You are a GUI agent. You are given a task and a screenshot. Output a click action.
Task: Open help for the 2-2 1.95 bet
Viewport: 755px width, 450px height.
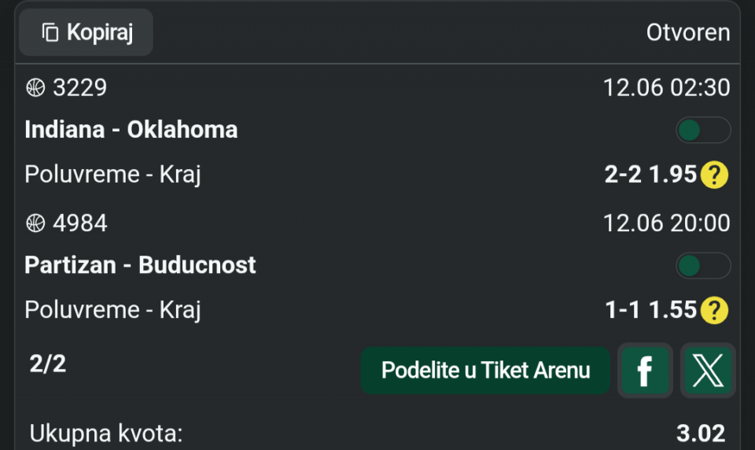tap(714, 175)
